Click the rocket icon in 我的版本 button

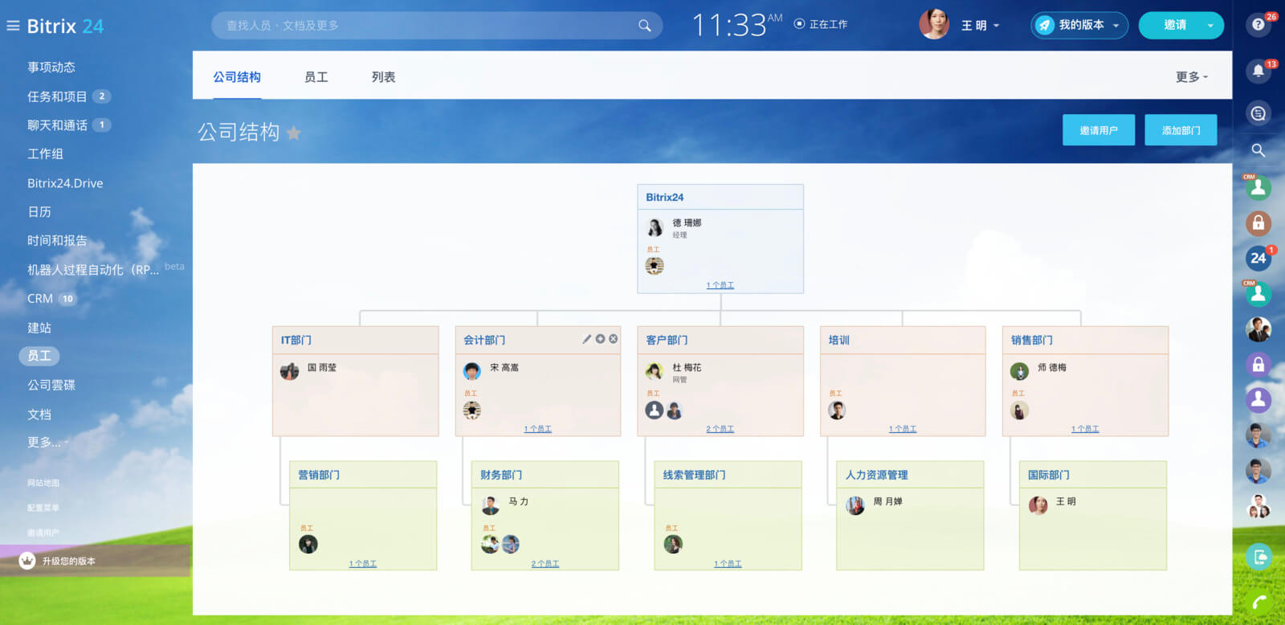pos(1045,26)
